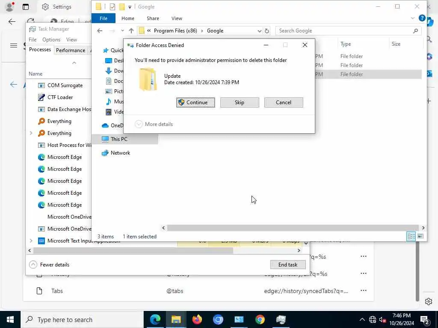Sort by the Size column header
This screenshot has width=438, height=328.
click(396, 44)
